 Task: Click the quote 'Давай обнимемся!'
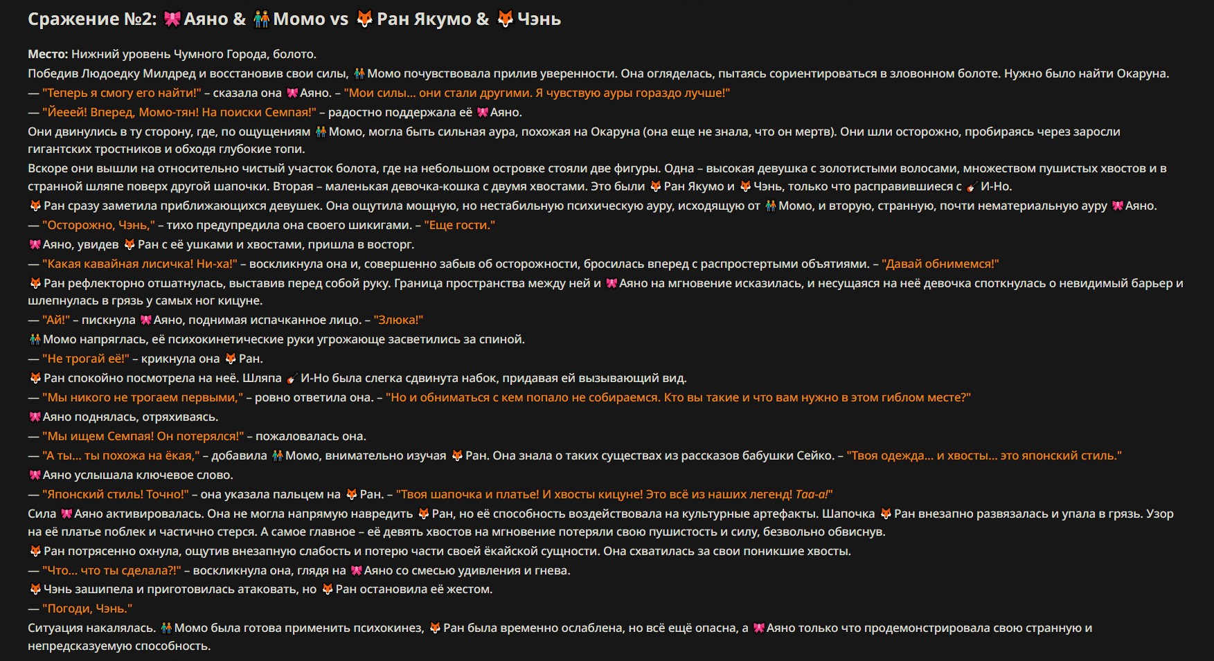[x=940, y=264]
